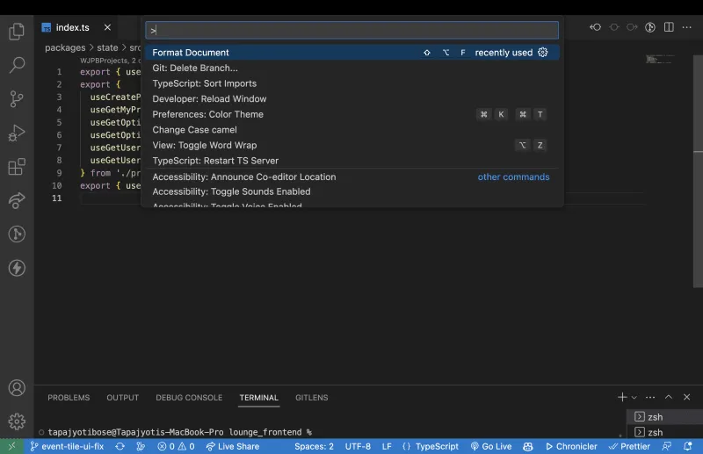The height and width of the screenshot is (454, 703).
Task: Run View: Toggle Word Wrap command
Action: [352, 145]
